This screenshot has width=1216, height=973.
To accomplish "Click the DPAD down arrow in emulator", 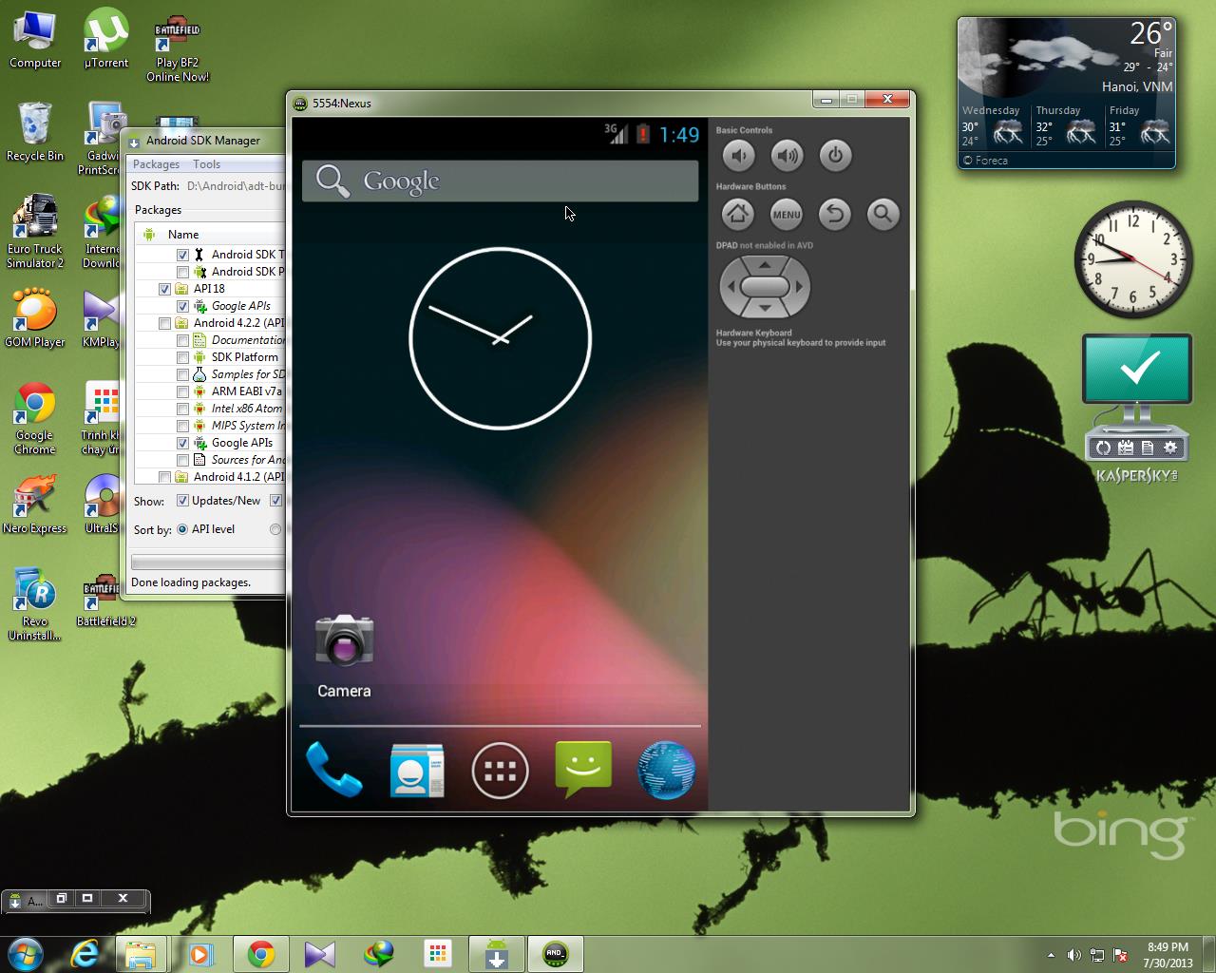I will [765, 308].
